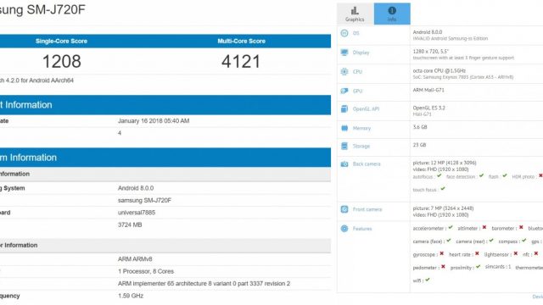Click the 4.2.0 for Android AArch64 text
Image resolution: width=543 pixels, height=305 pixels.
coord(40,80)
